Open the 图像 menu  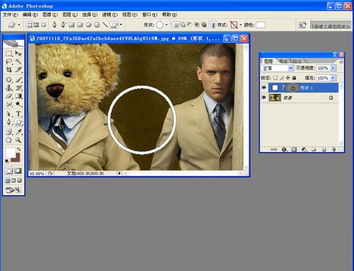[50, 15]
